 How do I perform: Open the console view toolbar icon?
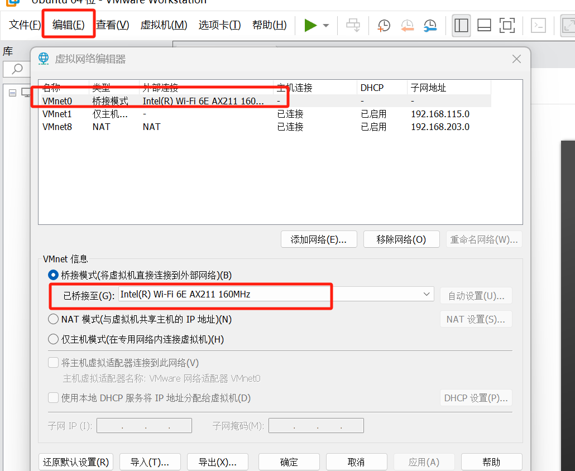coord(538,25)
